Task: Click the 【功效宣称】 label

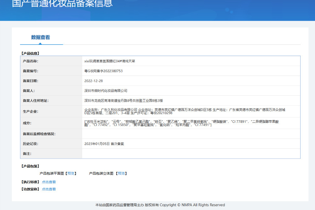Action: click(x=30, y=189)
